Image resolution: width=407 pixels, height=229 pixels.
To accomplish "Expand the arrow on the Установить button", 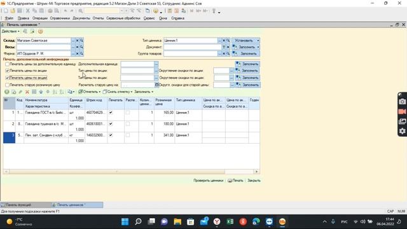I will (x=258, y=41).
